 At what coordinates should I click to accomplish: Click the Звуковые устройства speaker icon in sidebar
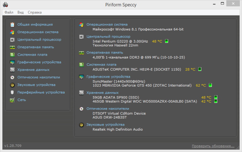12,85
